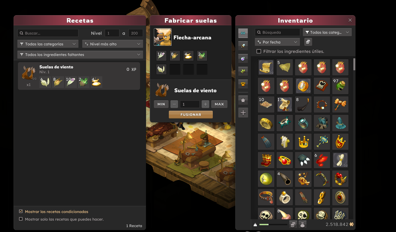The width and height of the screenshot is (396, 232).
Task: Open Todos los ingredientes faltantes dropdown
Action: [80, 55]
